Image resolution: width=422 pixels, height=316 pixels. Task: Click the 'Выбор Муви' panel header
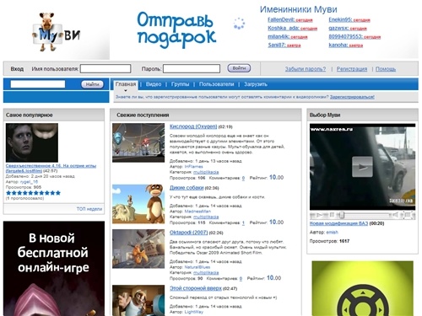pyautogui.click(x=362, y=115)
